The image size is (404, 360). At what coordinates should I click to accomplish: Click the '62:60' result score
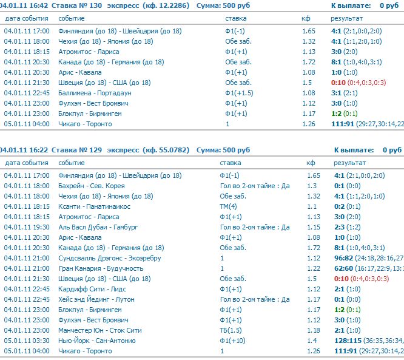(344, 268)
